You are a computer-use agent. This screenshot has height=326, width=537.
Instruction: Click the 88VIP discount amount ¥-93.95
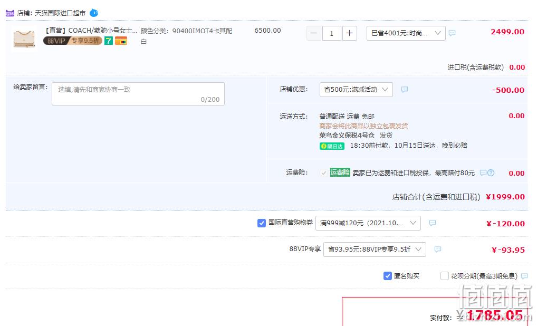(x=508, y=250)
